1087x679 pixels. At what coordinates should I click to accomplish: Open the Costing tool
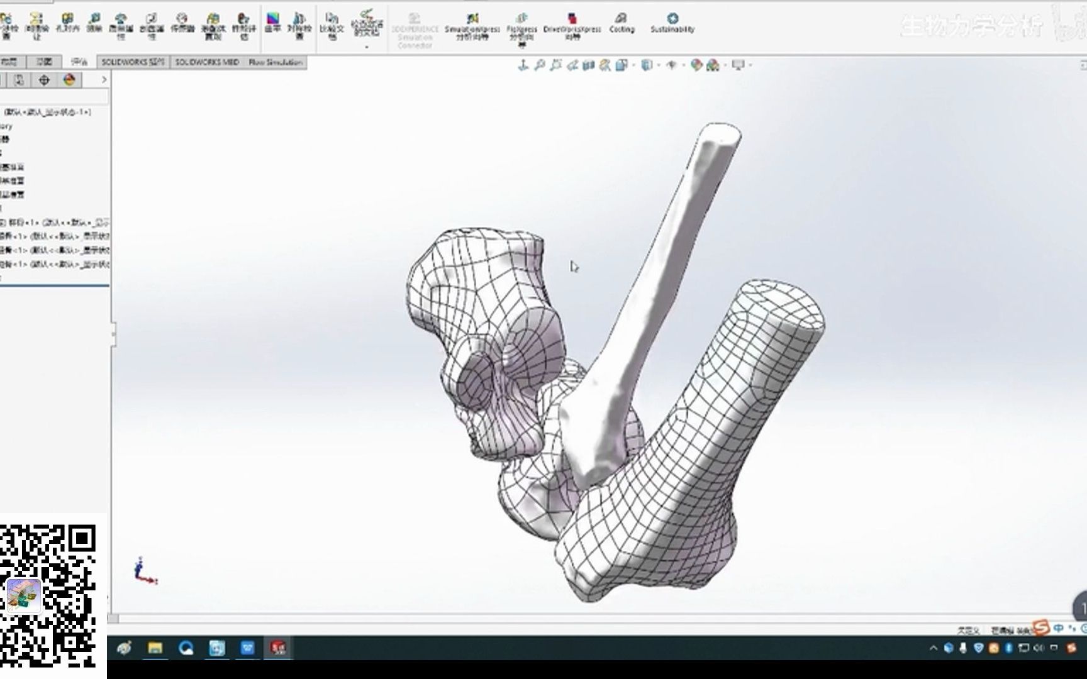[x=622, y=23]
